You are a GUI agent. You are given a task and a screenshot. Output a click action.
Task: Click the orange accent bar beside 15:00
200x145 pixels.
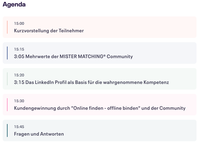point(7,27)
